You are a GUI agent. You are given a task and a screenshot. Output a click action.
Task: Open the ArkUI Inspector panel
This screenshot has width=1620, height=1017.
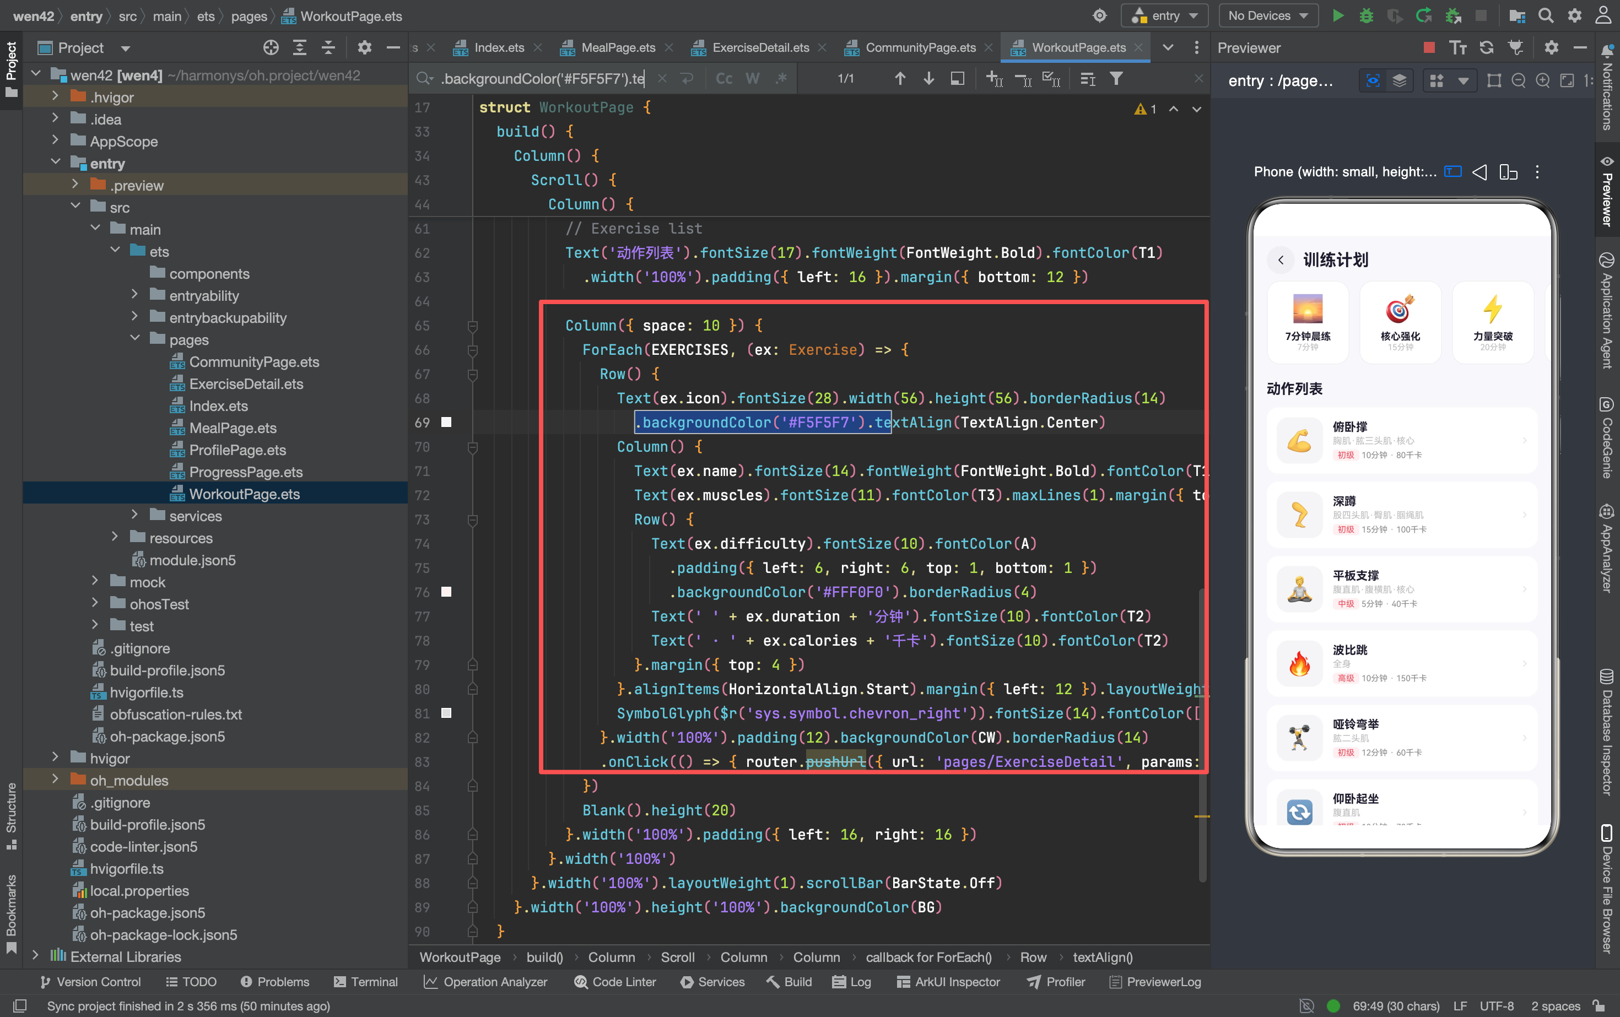(x=949, y=981)
